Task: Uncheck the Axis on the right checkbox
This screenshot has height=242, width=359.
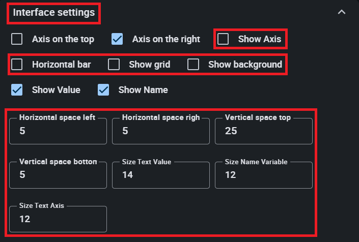Action: 118,39
